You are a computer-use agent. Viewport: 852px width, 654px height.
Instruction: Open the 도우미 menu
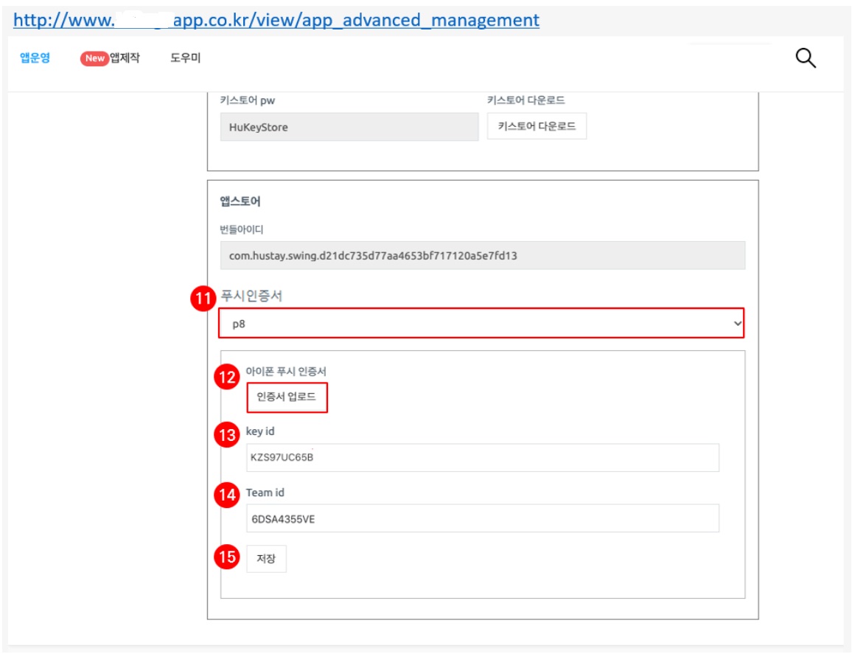pyautogui.click(x=185, y=58)
